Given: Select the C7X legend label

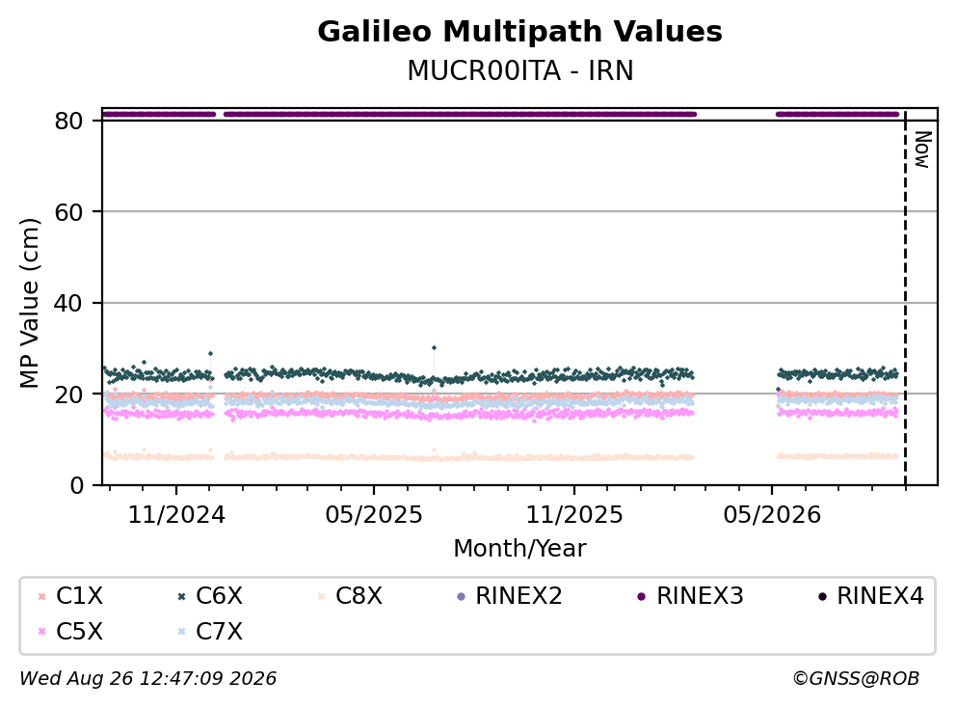Looking at the screenshot, I should [x=219, y=632].
